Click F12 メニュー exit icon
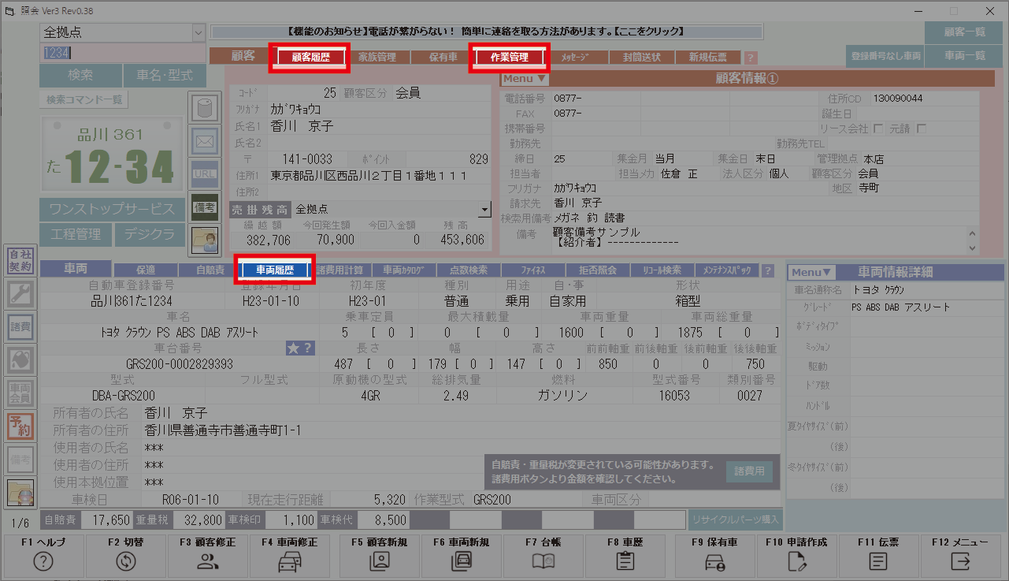Viewport: 1009px width, 581px height. 960,561
